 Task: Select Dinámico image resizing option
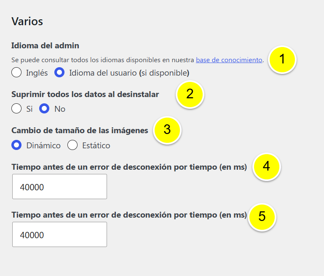click(16, 145)
